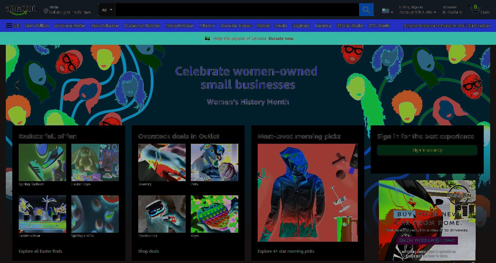Open Gift Cards in navigation bar
The height and width of the screenshot is (263, 496).
pos(379,25)
